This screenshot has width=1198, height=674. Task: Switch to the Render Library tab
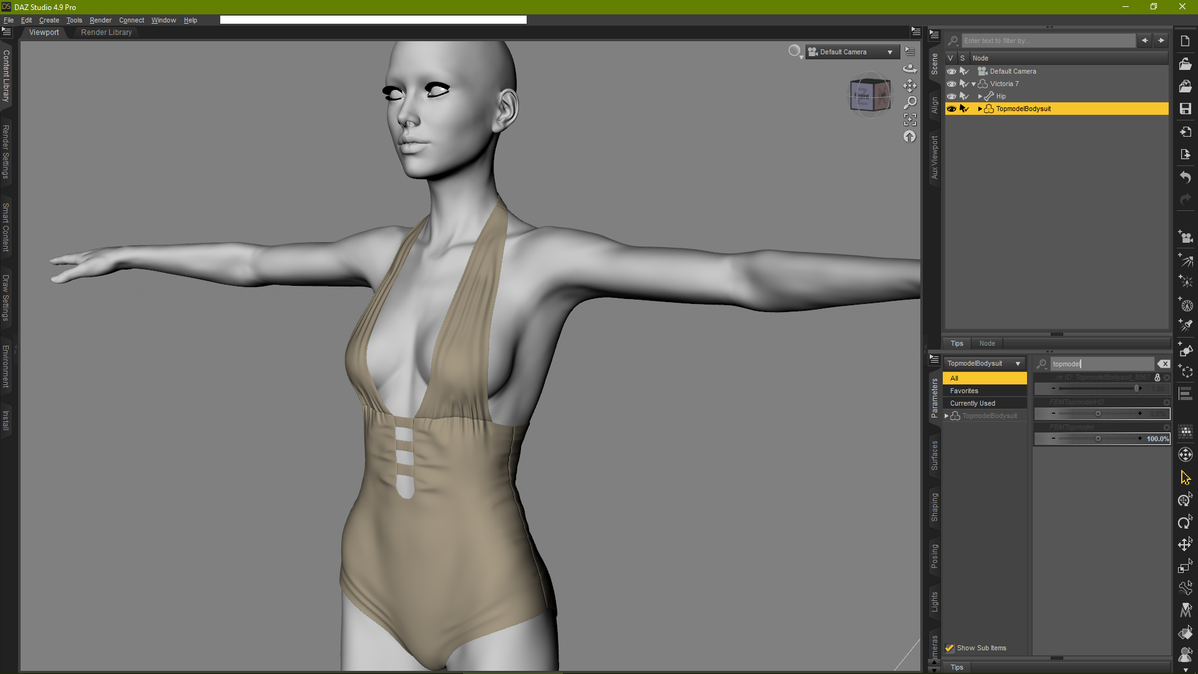click(x=106, y=32)
